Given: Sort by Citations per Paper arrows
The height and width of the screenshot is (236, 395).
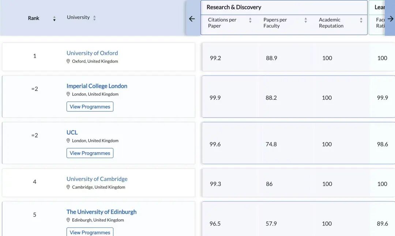Looking at the screenshot, I should (250, 20).
